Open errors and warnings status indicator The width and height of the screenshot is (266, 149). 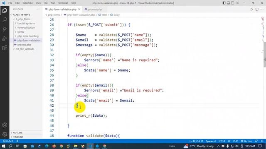(8, 141)
